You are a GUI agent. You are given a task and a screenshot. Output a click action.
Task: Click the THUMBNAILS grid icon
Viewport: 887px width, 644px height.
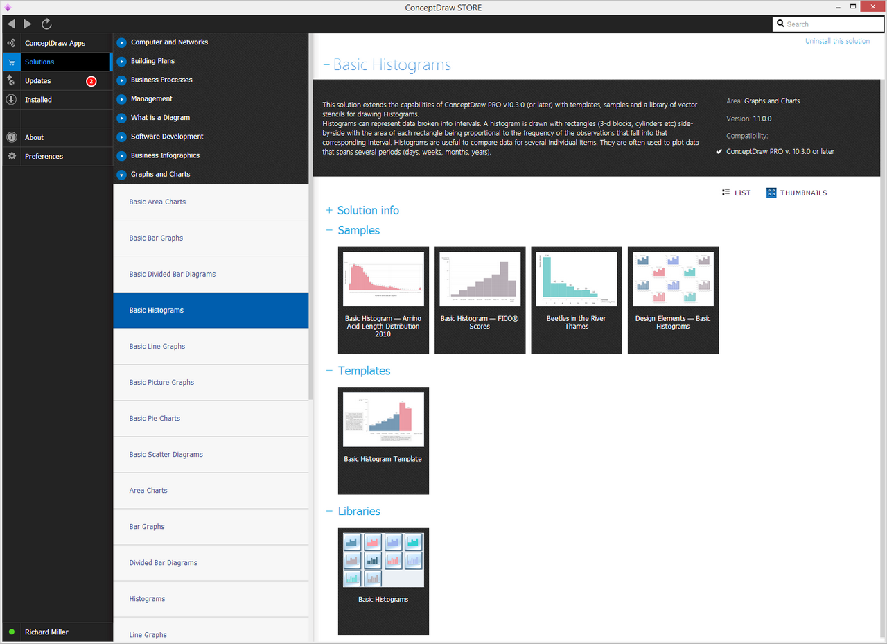pyautogui.click(x=771, y=193)
